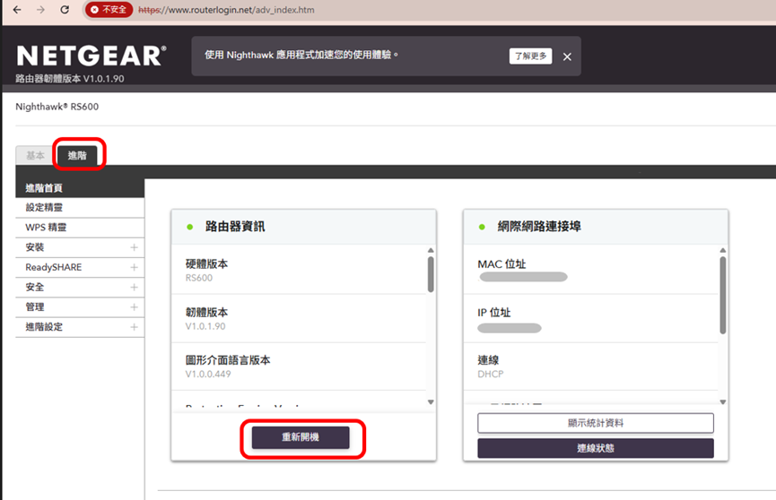776x500 pixels.
Task: Click 路由器韌體版本 V1.0.1.90 header text
Action: point(70,79)
